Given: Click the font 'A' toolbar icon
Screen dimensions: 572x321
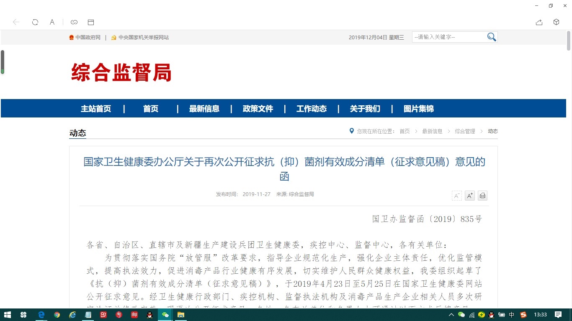Looking at the screenshot, I should [52, 22].
